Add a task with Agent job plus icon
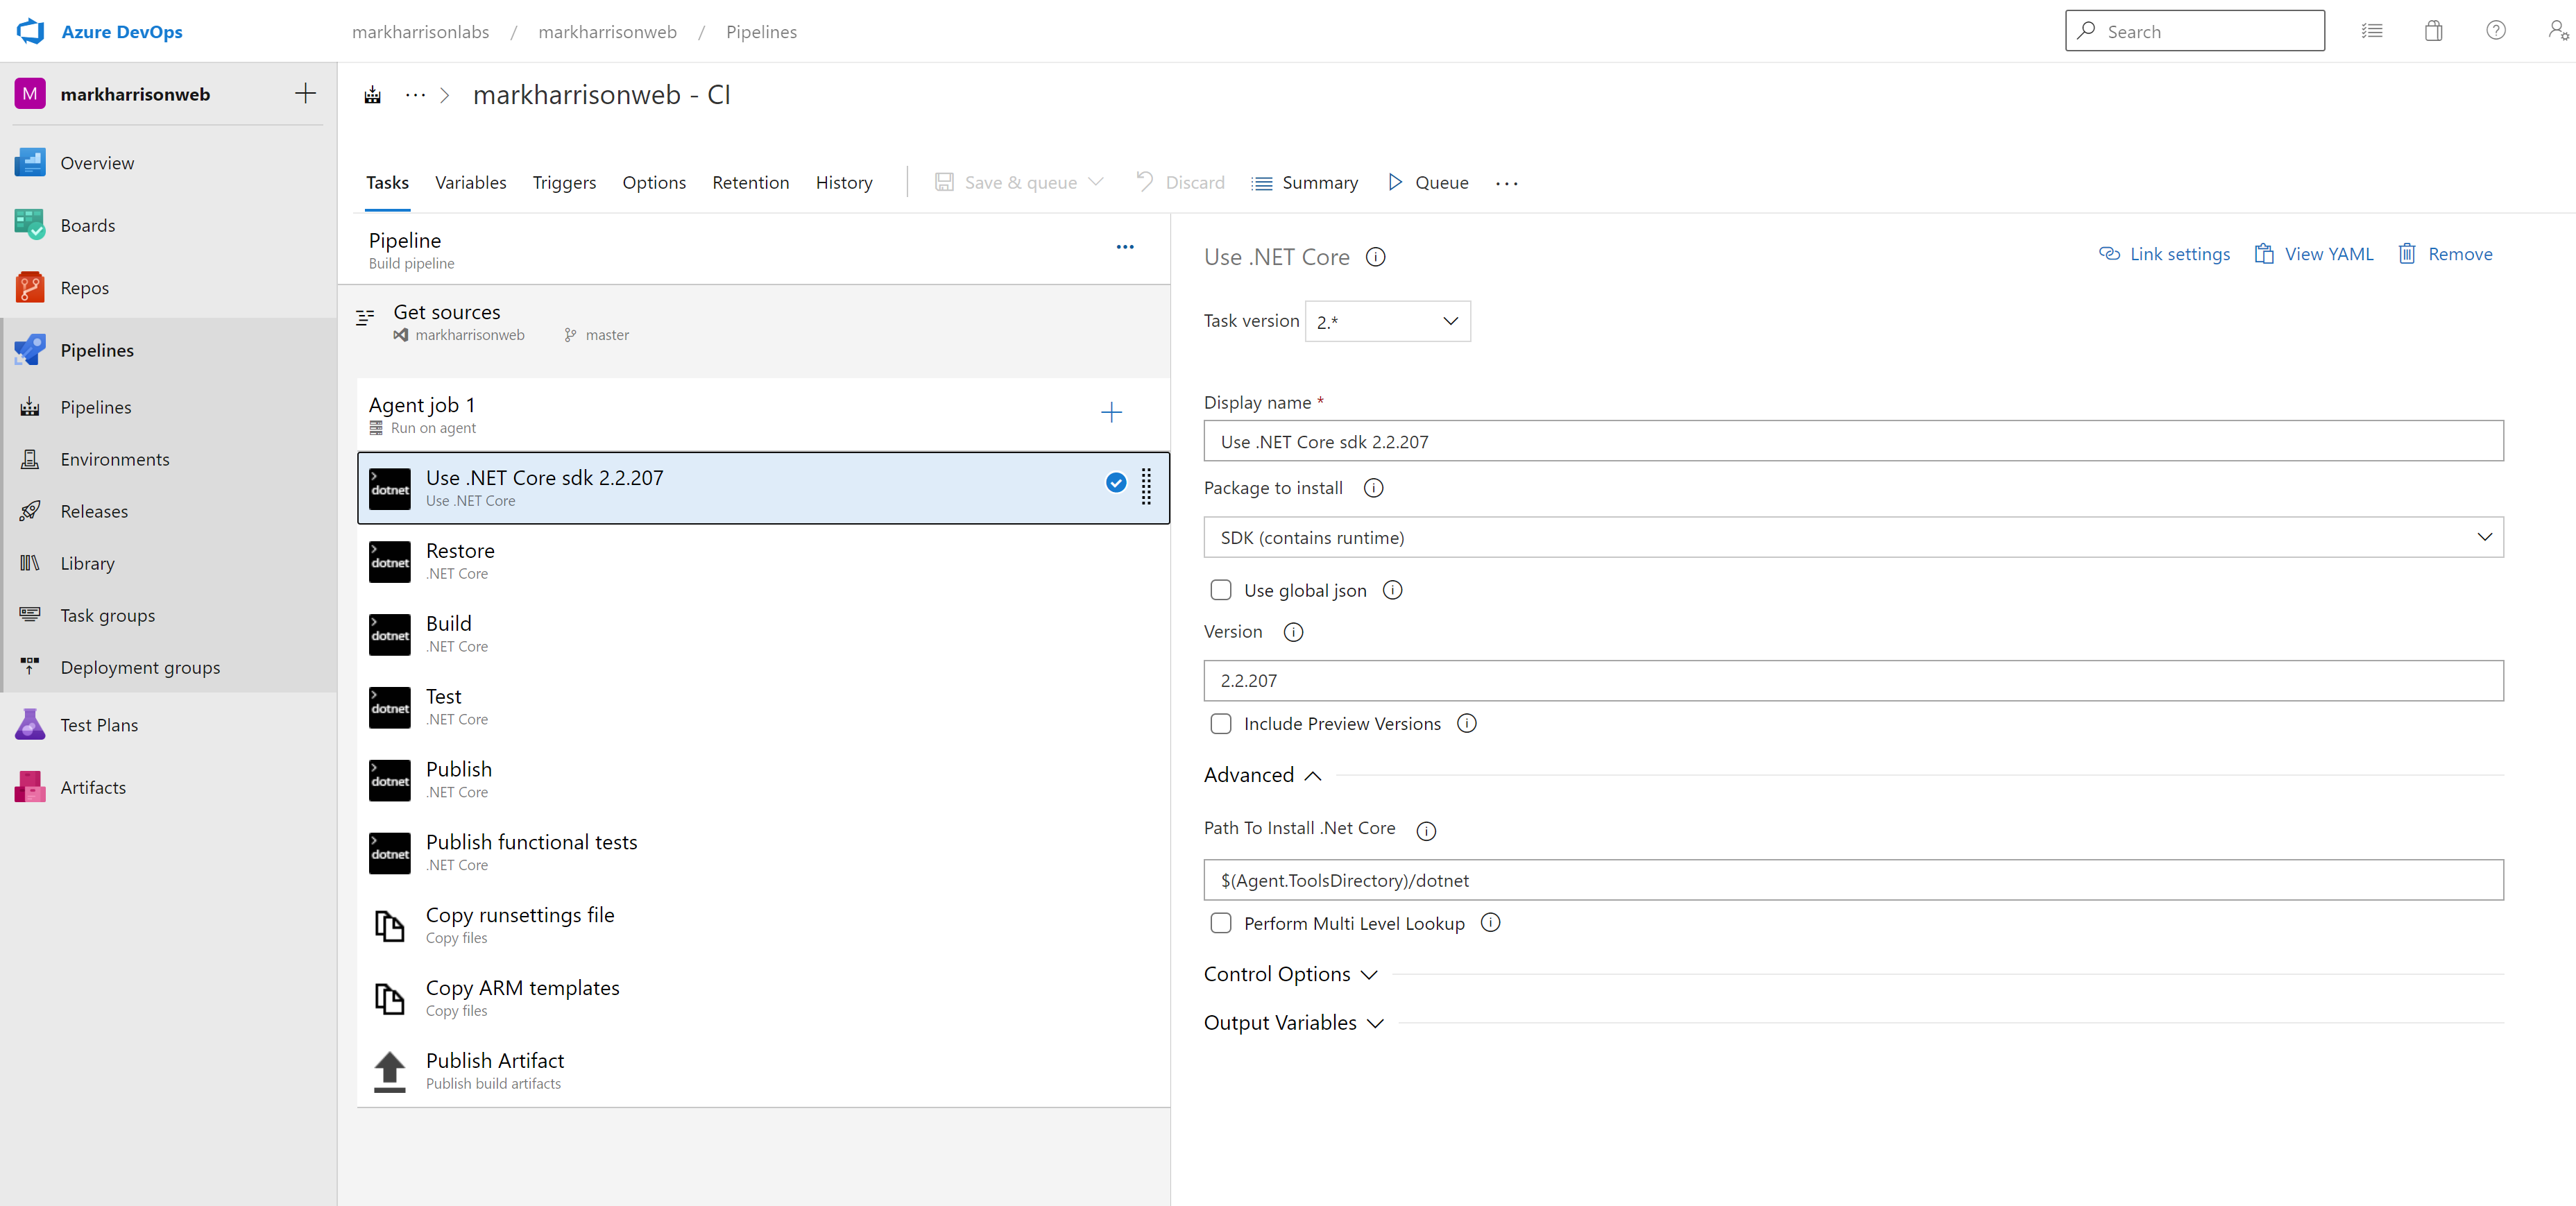Viewport: 2576px width, 1206px height. 1111,412
